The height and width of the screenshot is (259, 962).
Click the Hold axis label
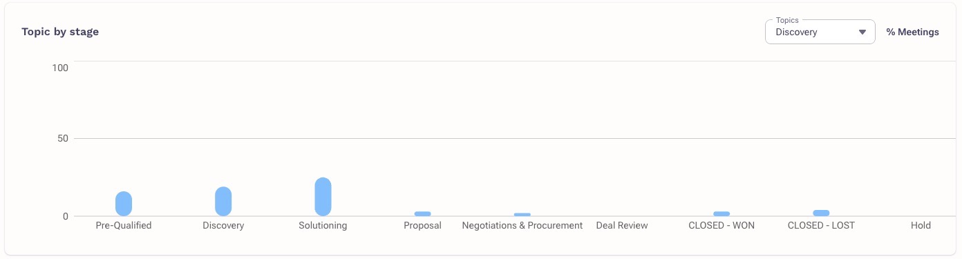point(921,226)
